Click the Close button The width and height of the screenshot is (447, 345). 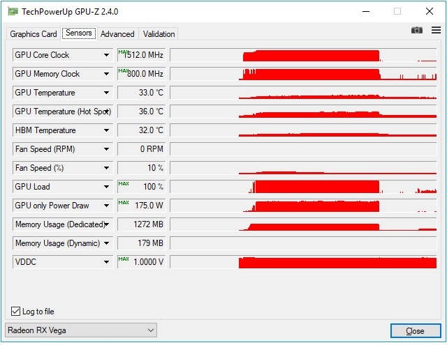416,331
